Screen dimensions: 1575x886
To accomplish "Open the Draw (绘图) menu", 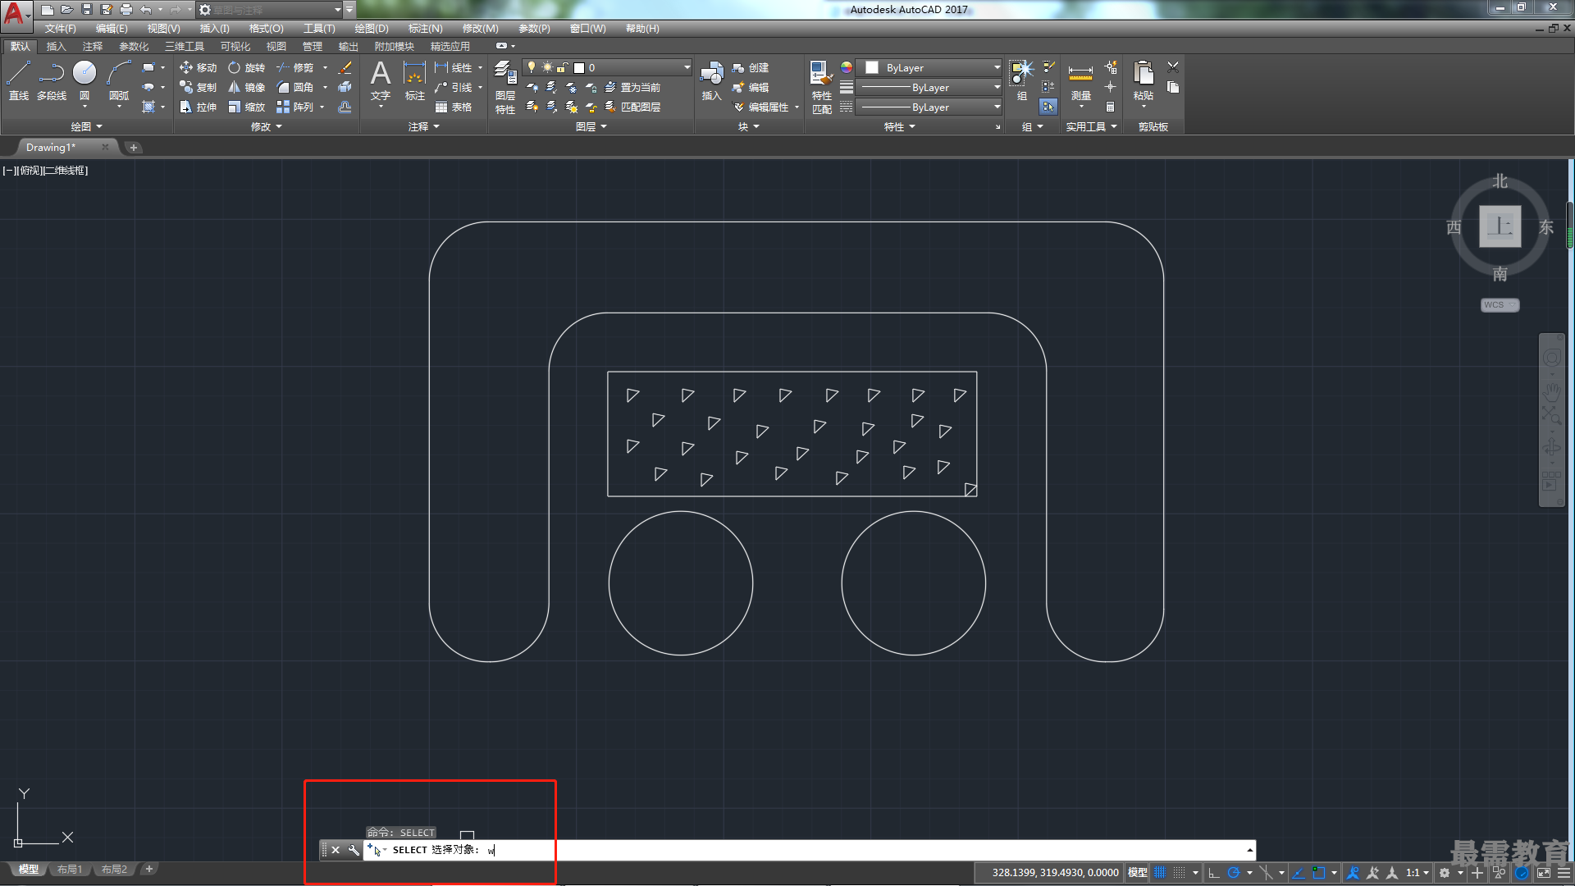I will click(371, 28).
